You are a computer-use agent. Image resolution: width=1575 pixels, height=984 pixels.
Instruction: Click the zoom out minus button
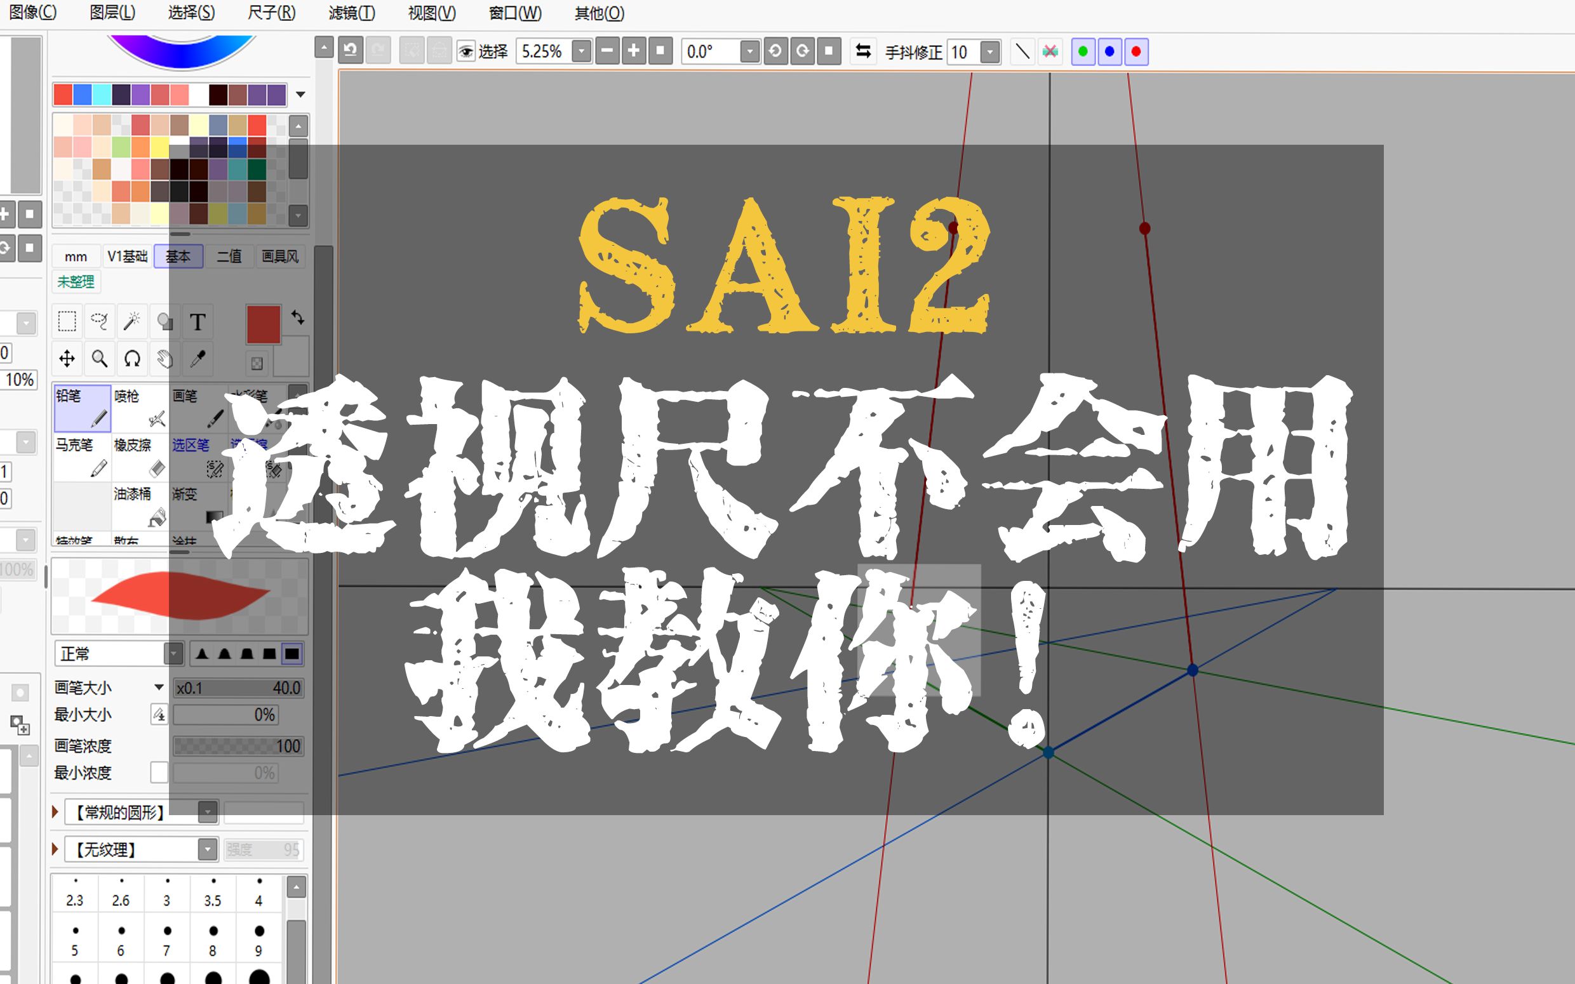coord(607,51)
